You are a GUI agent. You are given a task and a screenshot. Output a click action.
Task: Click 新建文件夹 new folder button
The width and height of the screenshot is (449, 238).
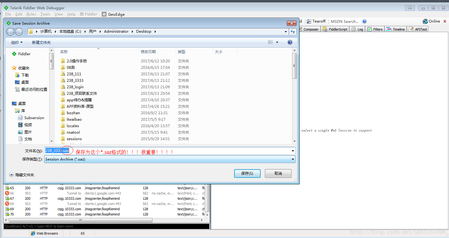41,42
